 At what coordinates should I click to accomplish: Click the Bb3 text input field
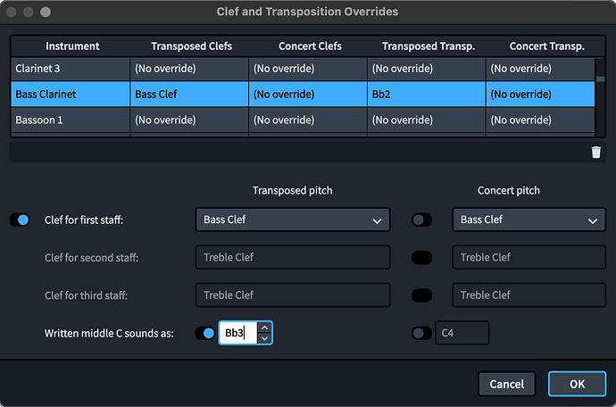pyautogui.click(x=237, y=333)
